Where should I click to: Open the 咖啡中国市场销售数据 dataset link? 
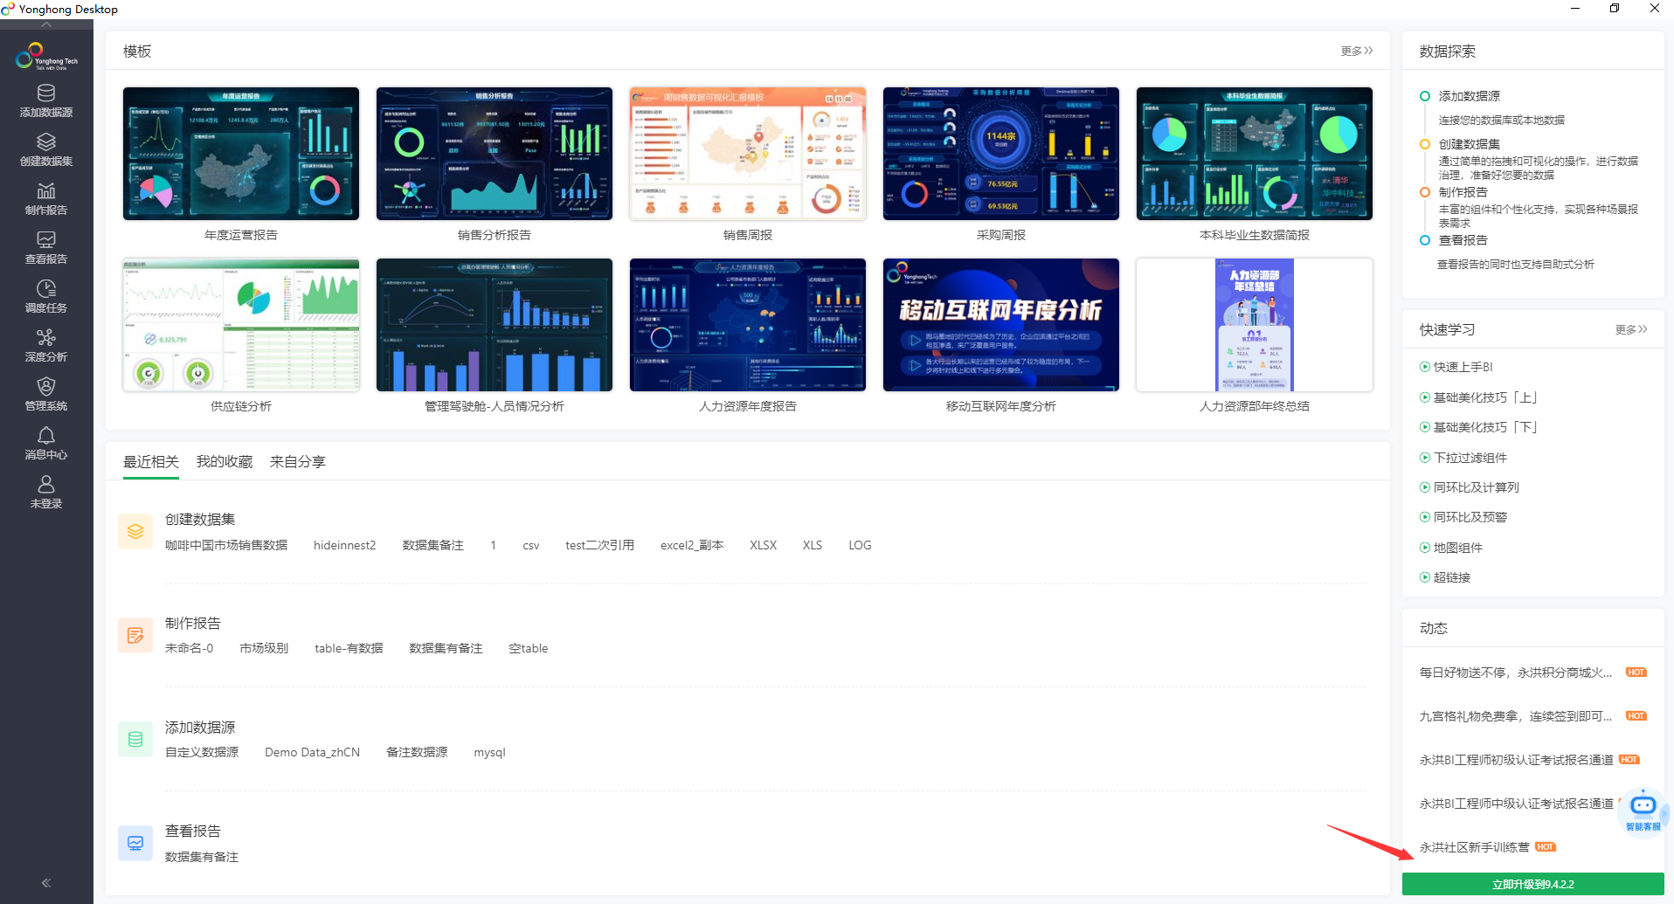point(225,544)
